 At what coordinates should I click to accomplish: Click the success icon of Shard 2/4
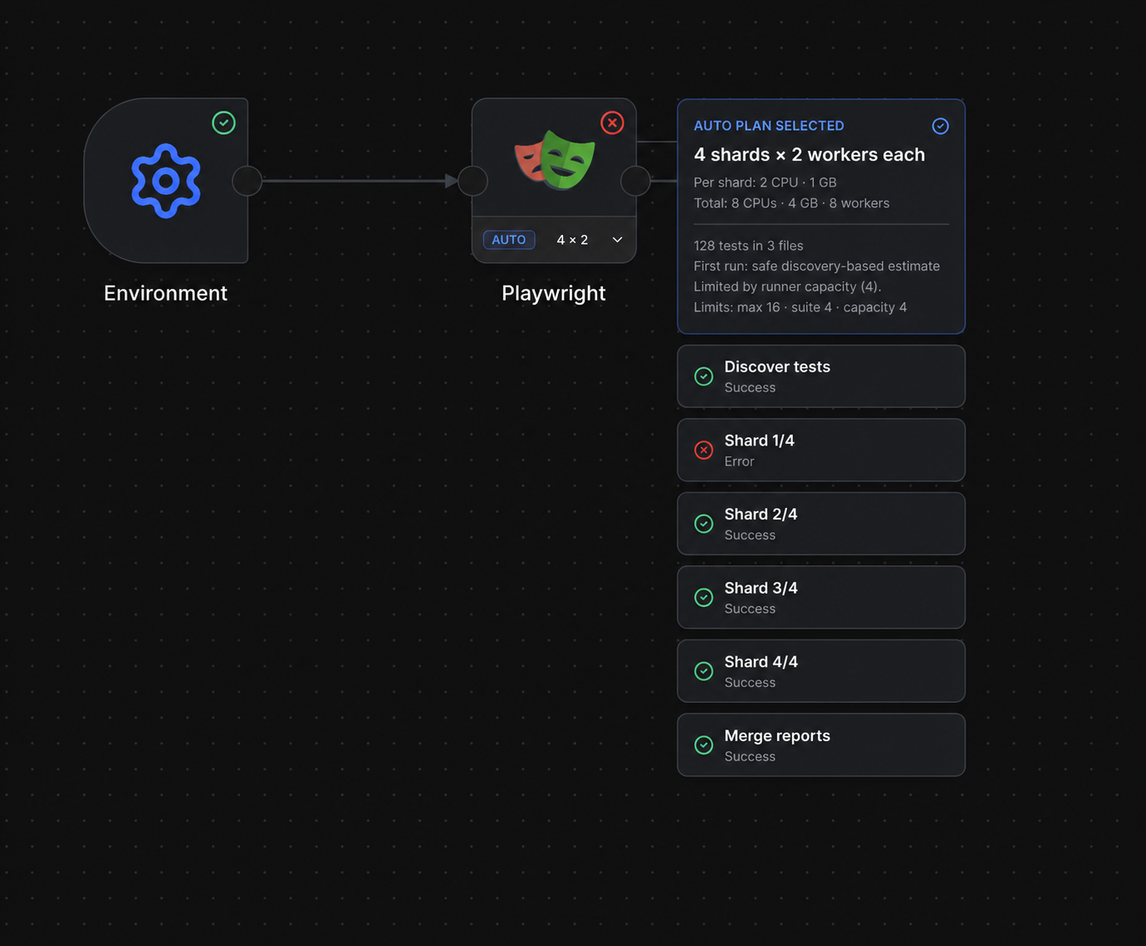coord(703,524)
